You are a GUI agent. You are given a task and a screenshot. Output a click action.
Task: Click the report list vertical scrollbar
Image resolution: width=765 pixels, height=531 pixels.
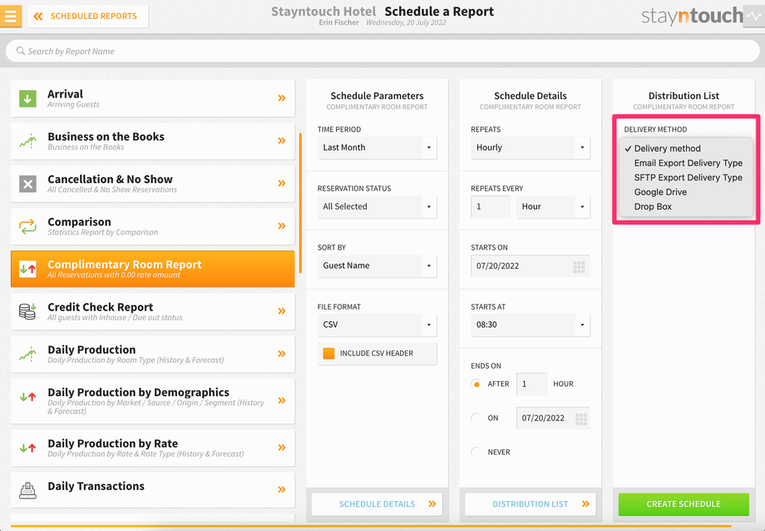click(300, 203)
